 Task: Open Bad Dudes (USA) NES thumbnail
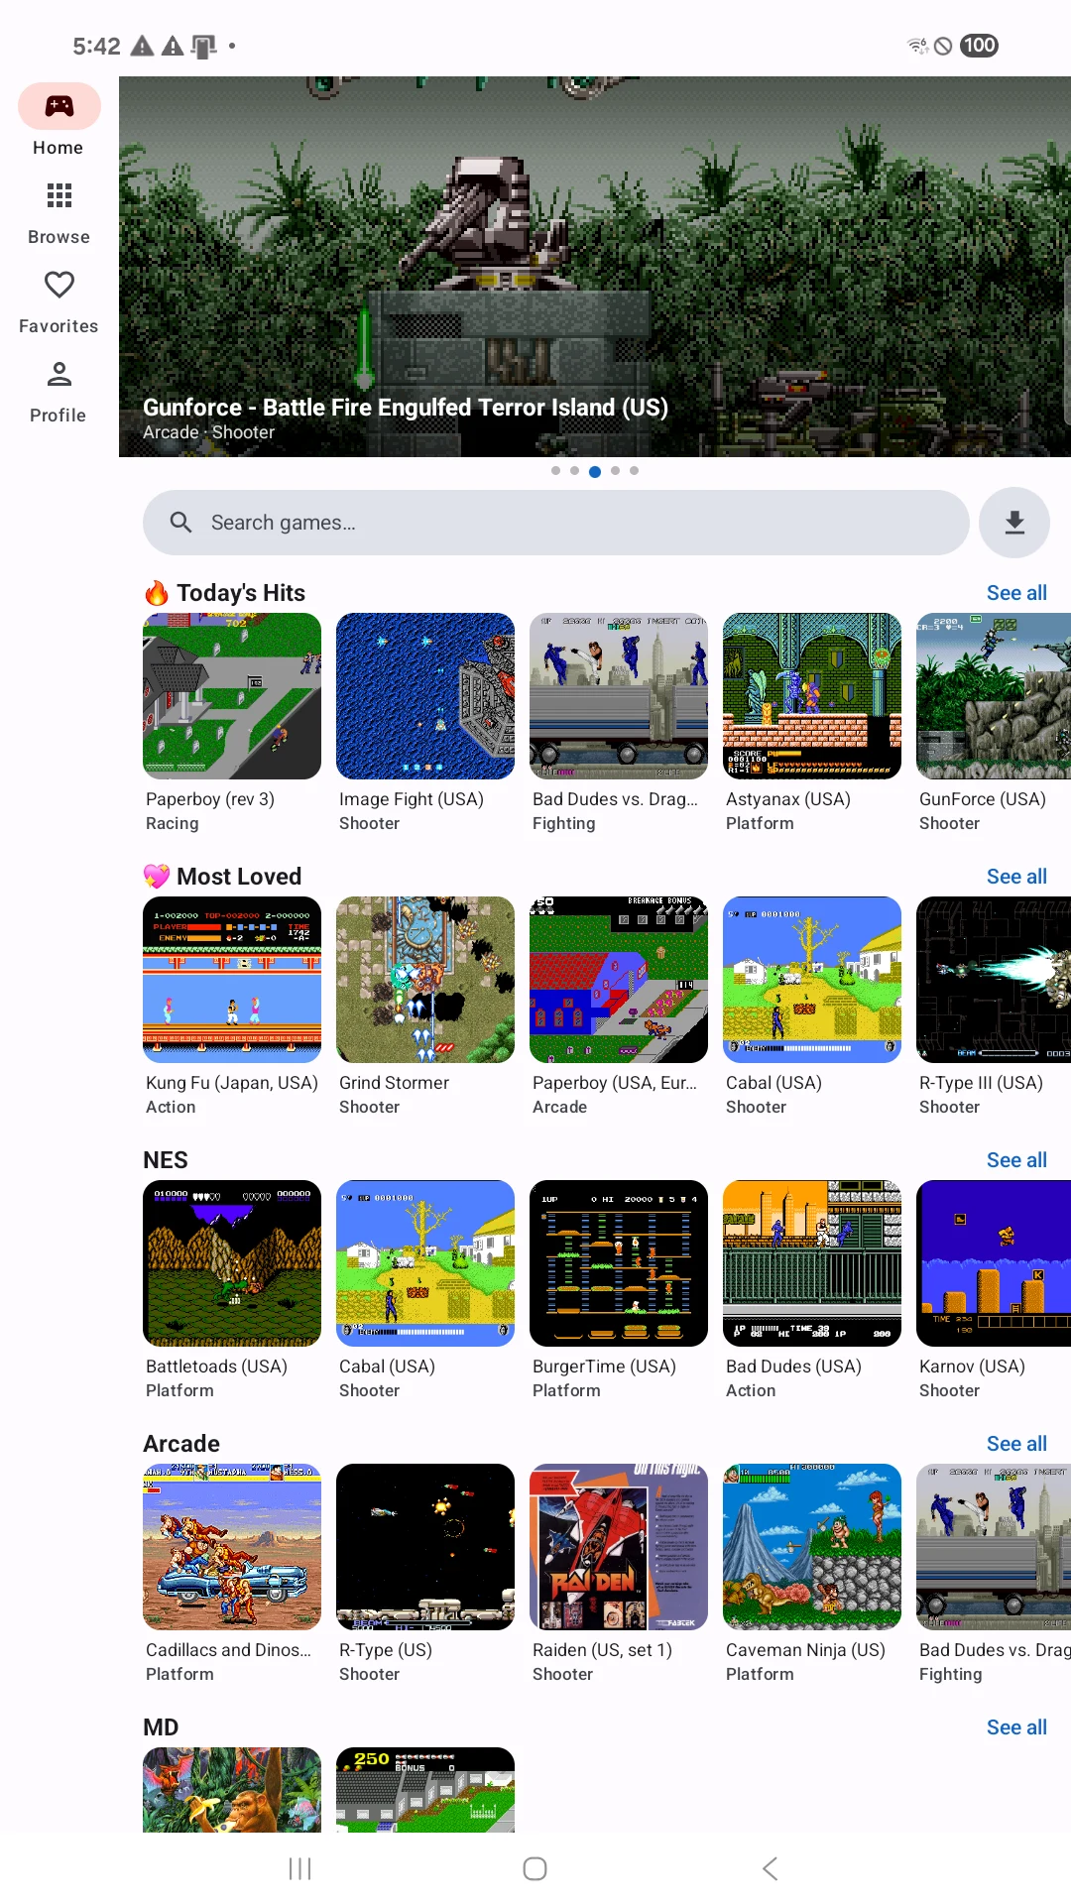pos(812,1263)
